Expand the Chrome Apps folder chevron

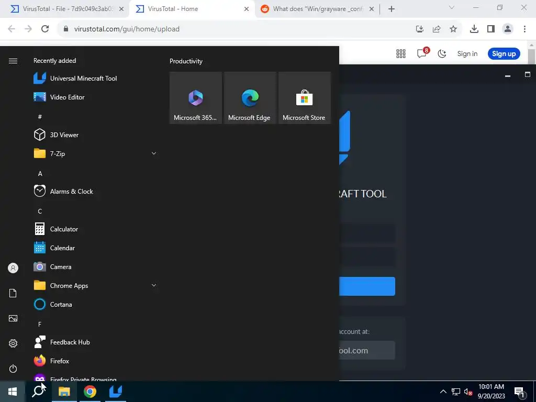pyautogui.click(x=154, y=285)
